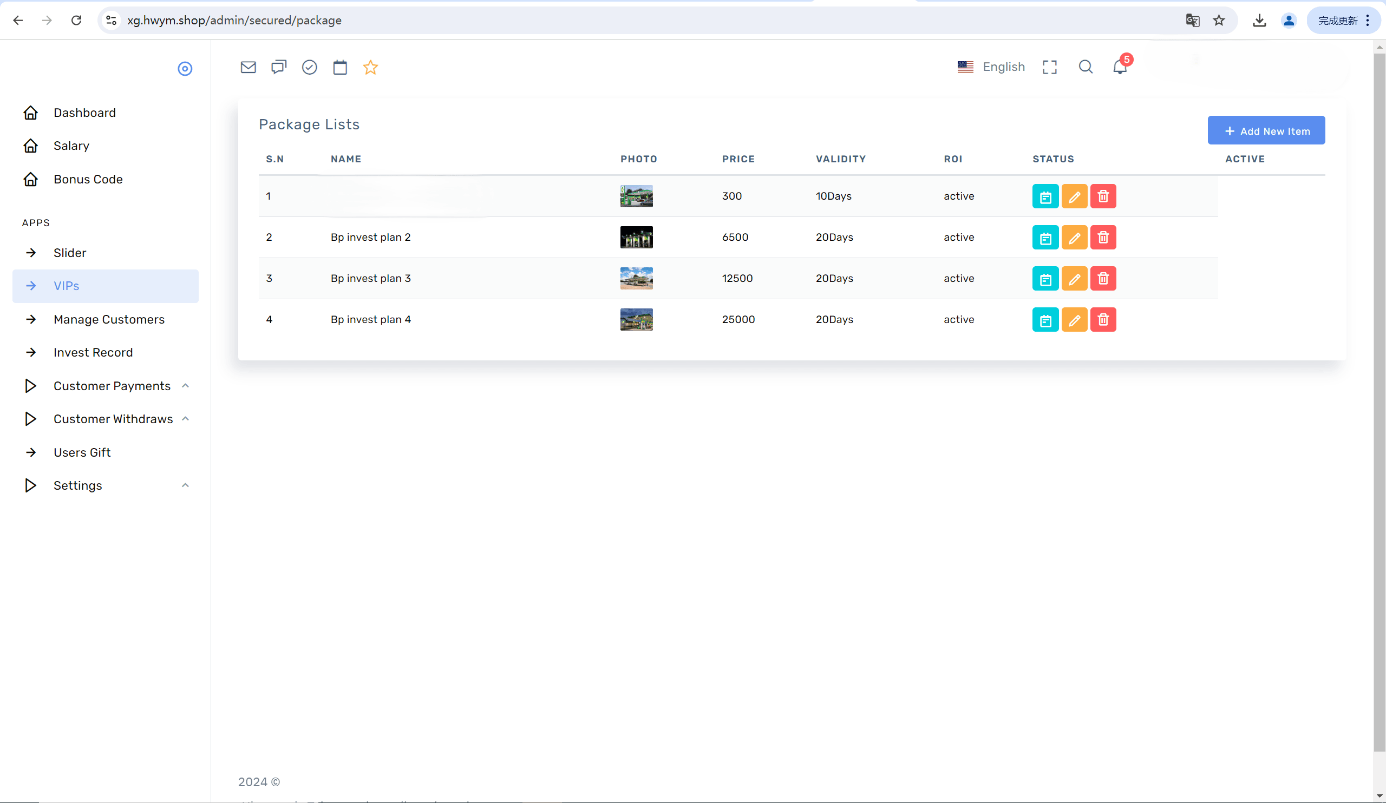The height and width of the screenshot is (803, 1386).
Task: Edit Bp invest plan 3 with pencil
Action: point(1074,279)
